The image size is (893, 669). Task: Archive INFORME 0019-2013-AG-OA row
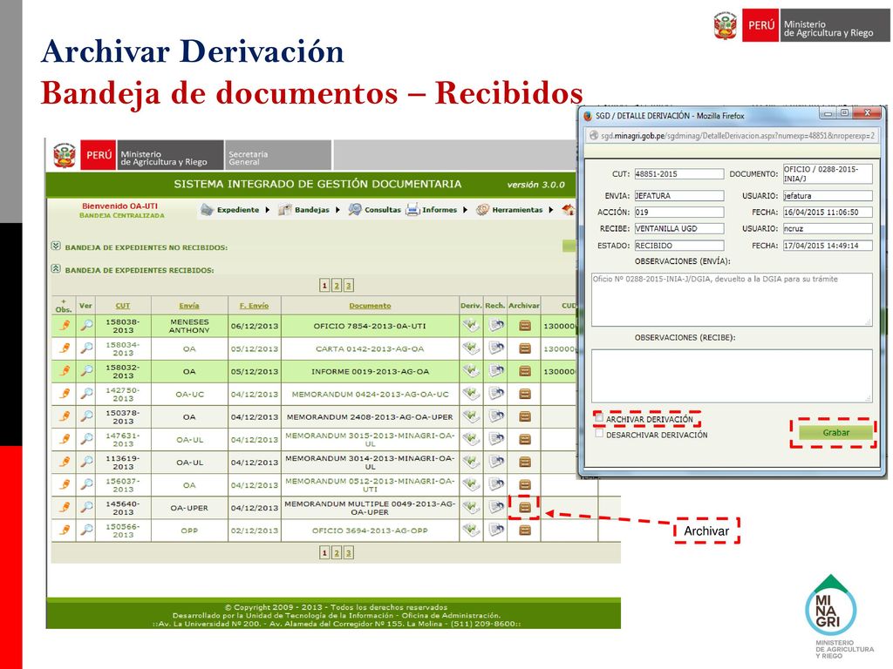point(524,371)
